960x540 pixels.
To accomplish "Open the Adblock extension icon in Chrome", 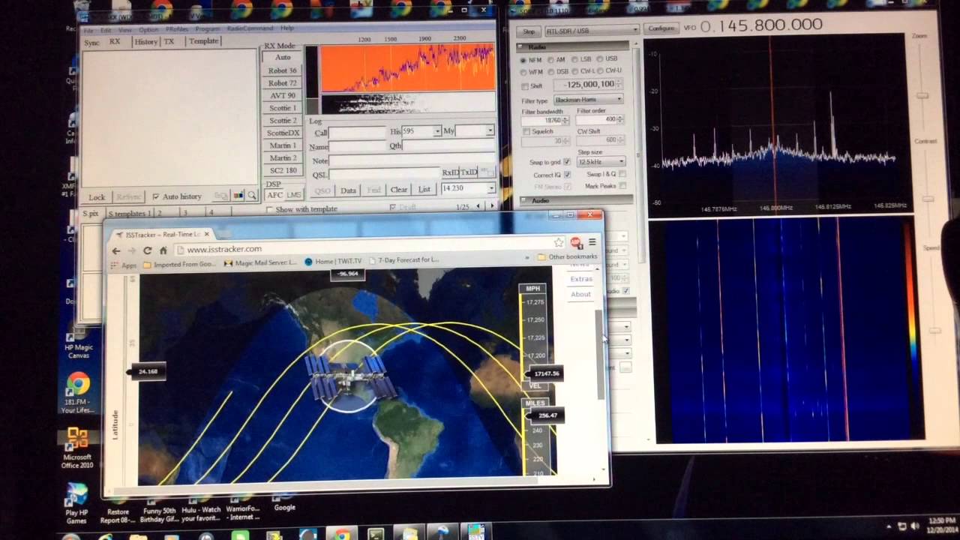I will click(x=575, y=242).
